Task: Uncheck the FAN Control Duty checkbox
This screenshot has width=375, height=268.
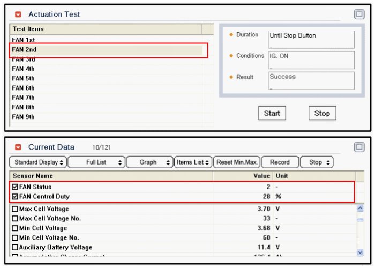Action: (x=14, y=197)
